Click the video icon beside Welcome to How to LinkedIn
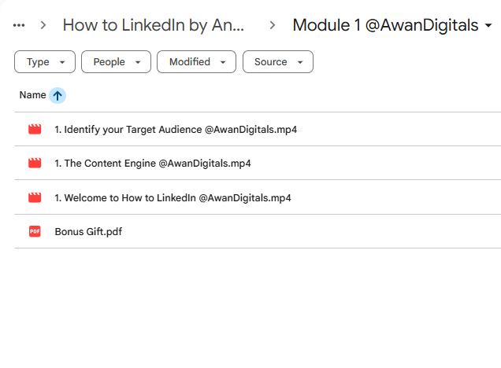 point(35,197)
